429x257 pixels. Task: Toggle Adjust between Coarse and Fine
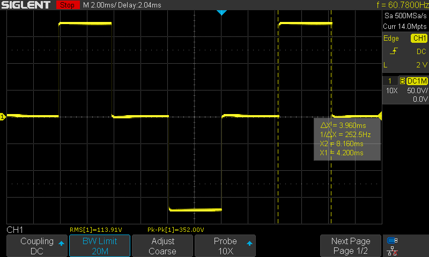click(x=162, y=246)
